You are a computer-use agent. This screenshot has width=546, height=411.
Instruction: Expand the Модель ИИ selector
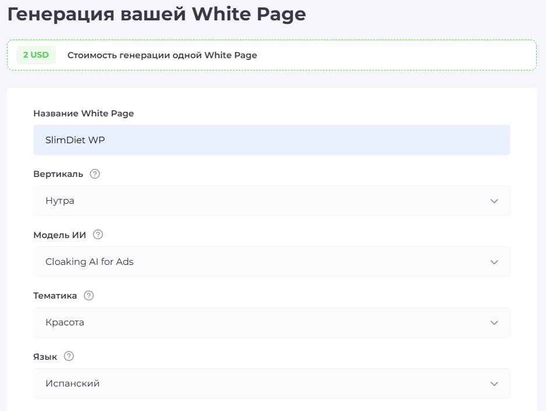pyautogui.click(x=271, y=261)
